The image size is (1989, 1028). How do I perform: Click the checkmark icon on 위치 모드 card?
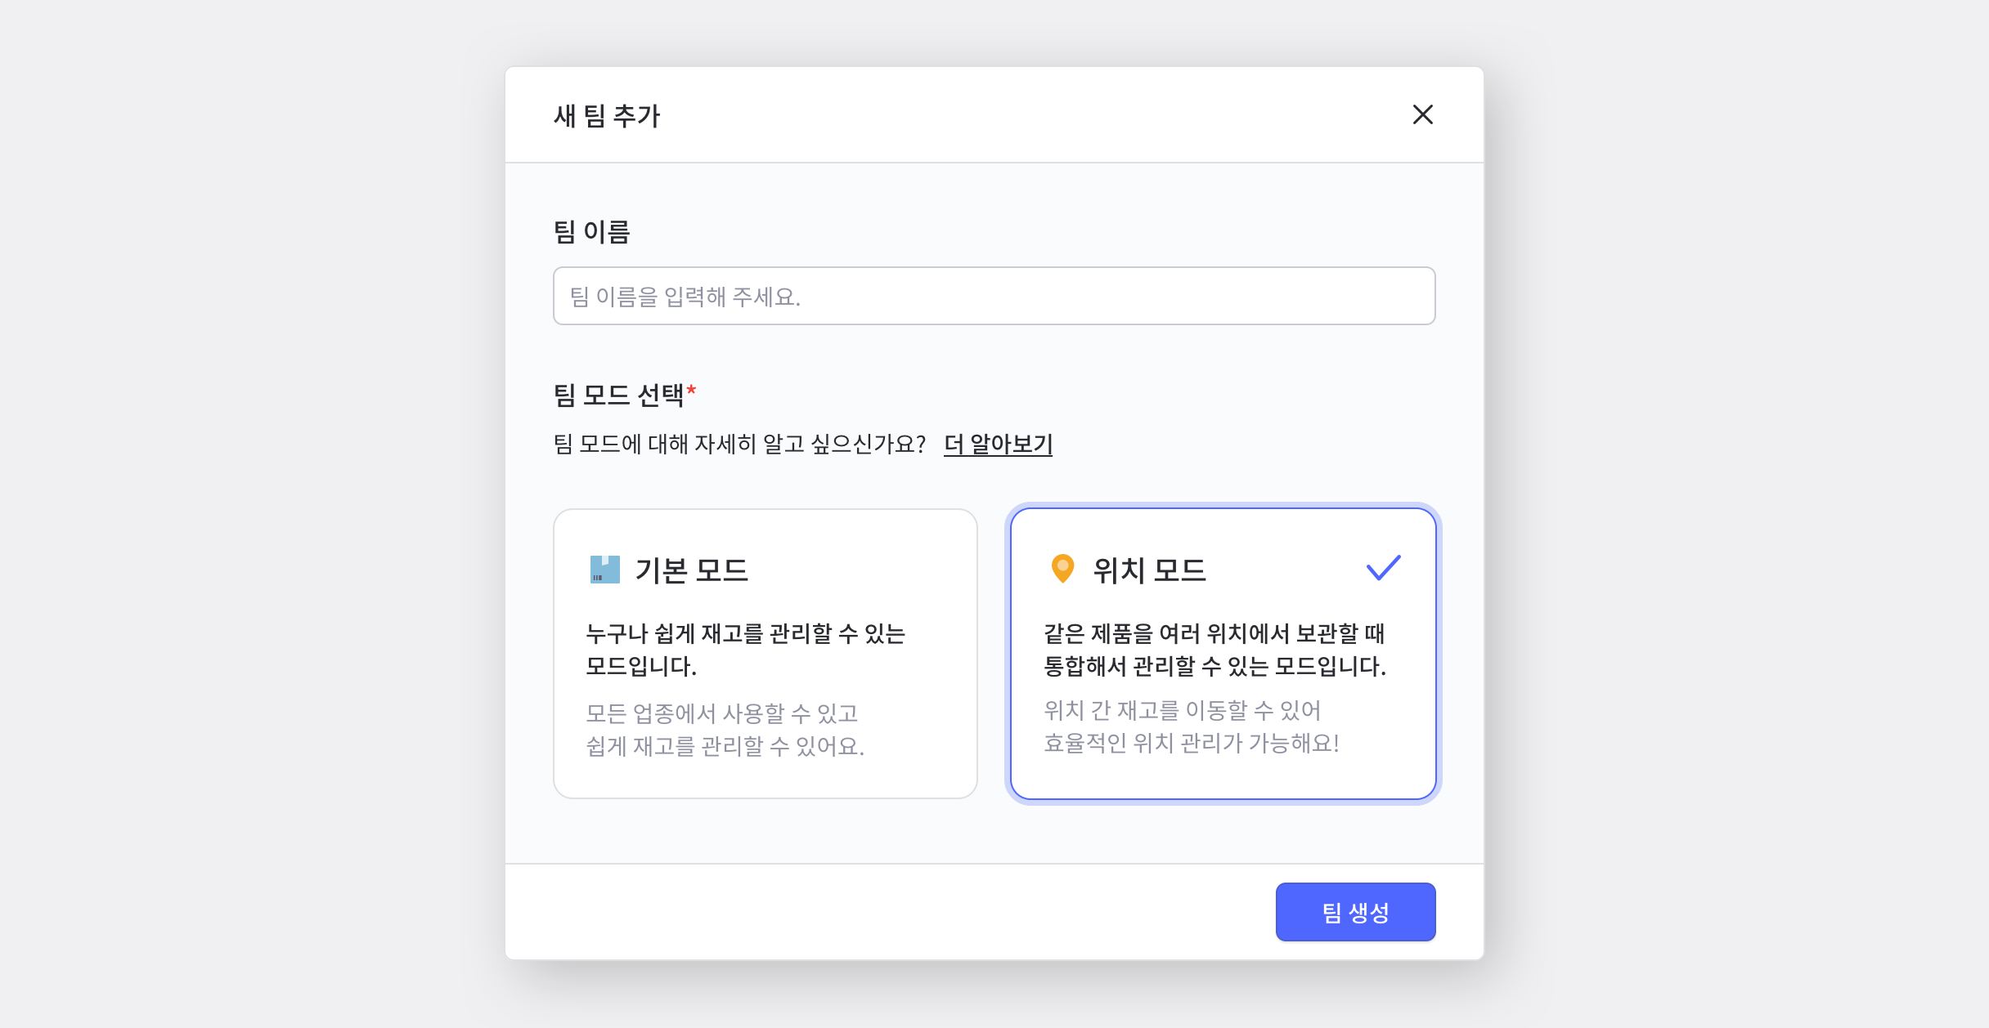pyautogui.click(x=1384, y=567)
